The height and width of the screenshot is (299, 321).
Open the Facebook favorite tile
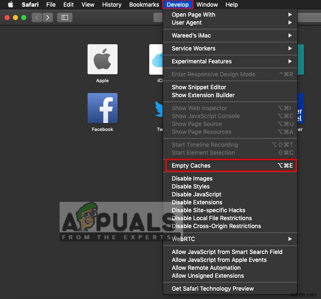(103, 108)
